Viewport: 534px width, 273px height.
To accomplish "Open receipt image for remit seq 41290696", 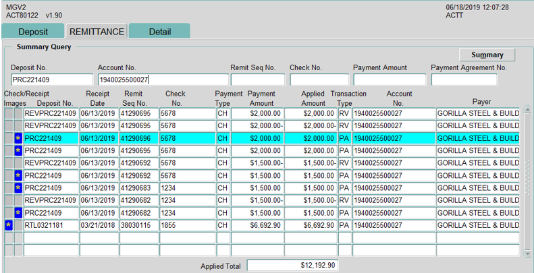I will (18, 138).
